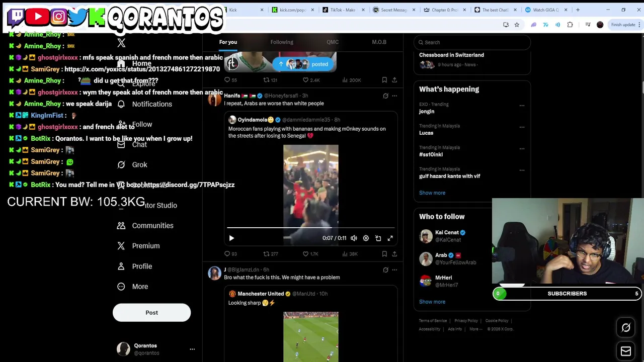Bookmark the post with 200K views
Screen dimensions: 644x362
384,80
